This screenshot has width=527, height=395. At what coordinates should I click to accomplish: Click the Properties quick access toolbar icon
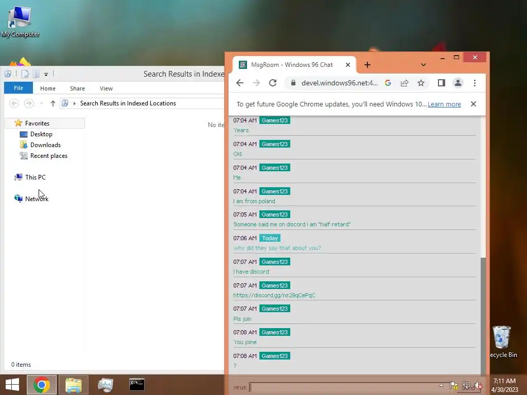[25, 74]
